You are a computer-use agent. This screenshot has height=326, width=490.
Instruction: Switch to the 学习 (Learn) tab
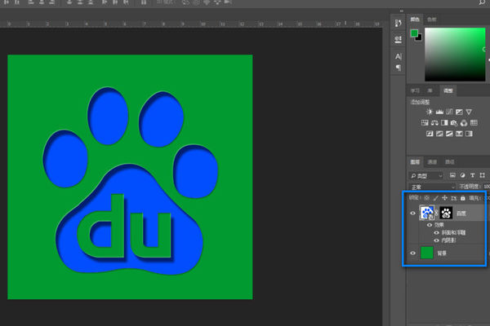click(415, 90)
